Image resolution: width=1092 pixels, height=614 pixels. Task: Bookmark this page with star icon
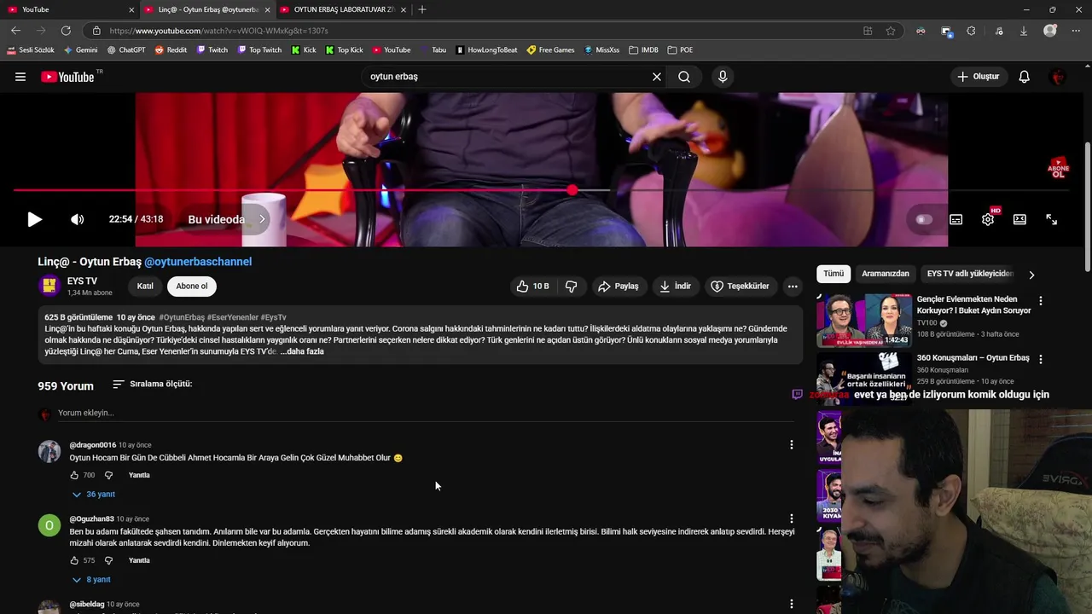(891, 31)
